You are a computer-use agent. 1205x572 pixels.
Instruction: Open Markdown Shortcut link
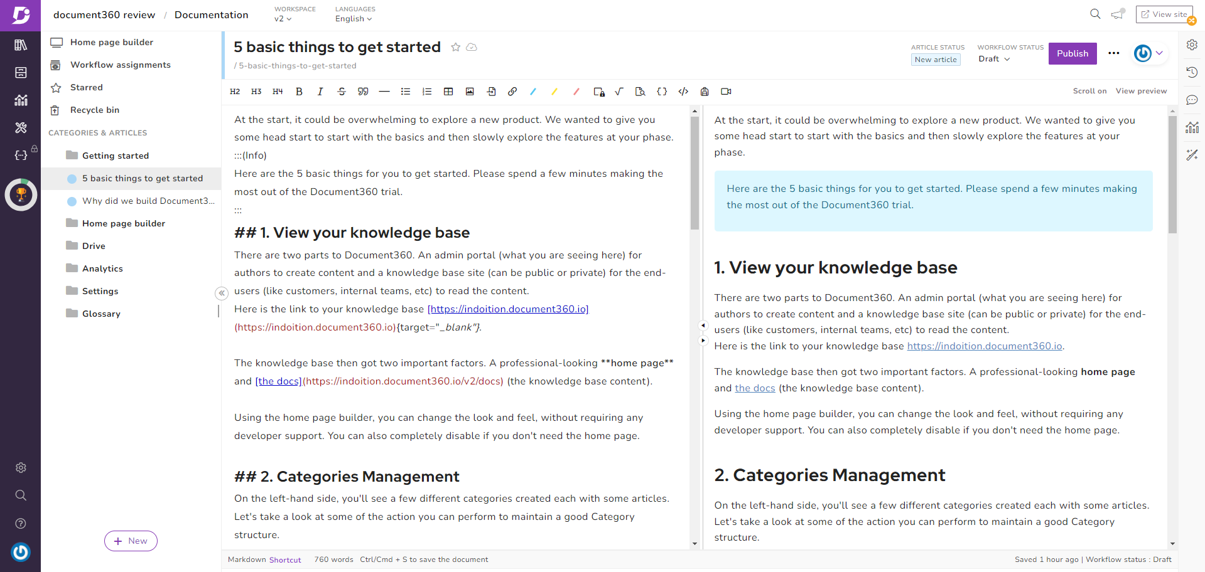click(x=285, y=560)
